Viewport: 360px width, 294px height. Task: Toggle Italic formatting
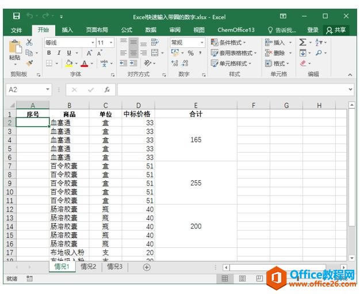(59, 52)
